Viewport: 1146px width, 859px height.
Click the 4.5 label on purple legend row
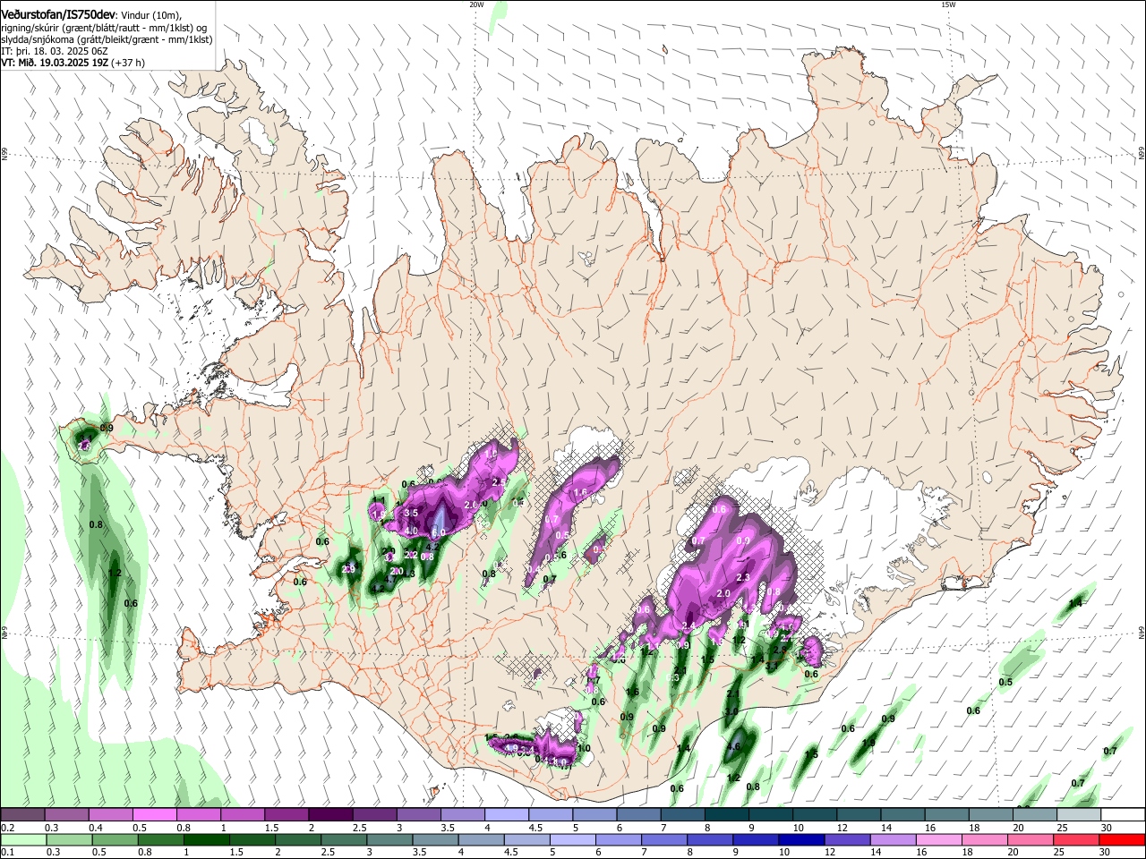click(x=535, y=828)
